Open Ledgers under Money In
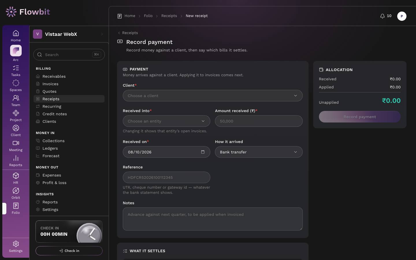The width and height of the screenshot is (416, 260). (x=69, y=148)
